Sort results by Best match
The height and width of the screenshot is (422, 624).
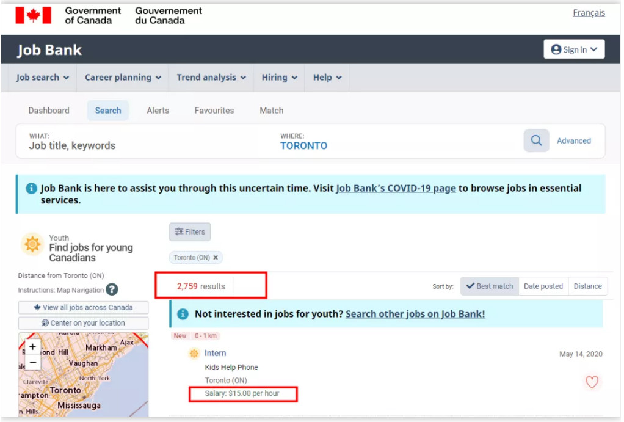click(x=490, y=286)
